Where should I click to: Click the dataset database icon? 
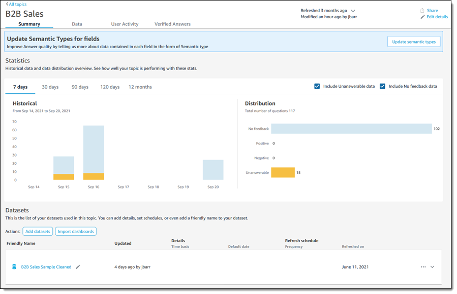14,267
